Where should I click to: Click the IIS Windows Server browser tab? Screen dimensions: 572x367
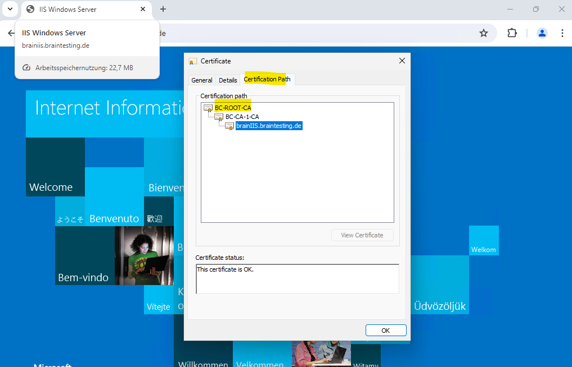(87, 10)
